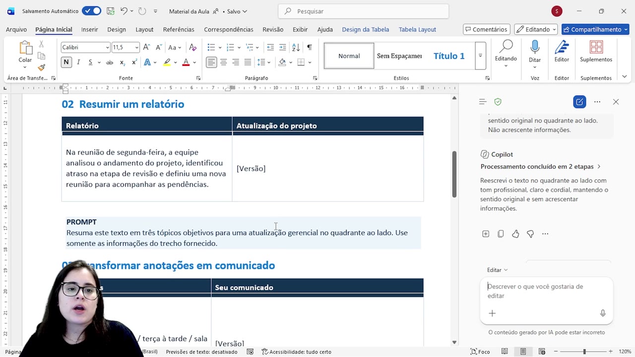
Task: Like the Copilot response with thumbs up
Action: [x=515, y=234]
